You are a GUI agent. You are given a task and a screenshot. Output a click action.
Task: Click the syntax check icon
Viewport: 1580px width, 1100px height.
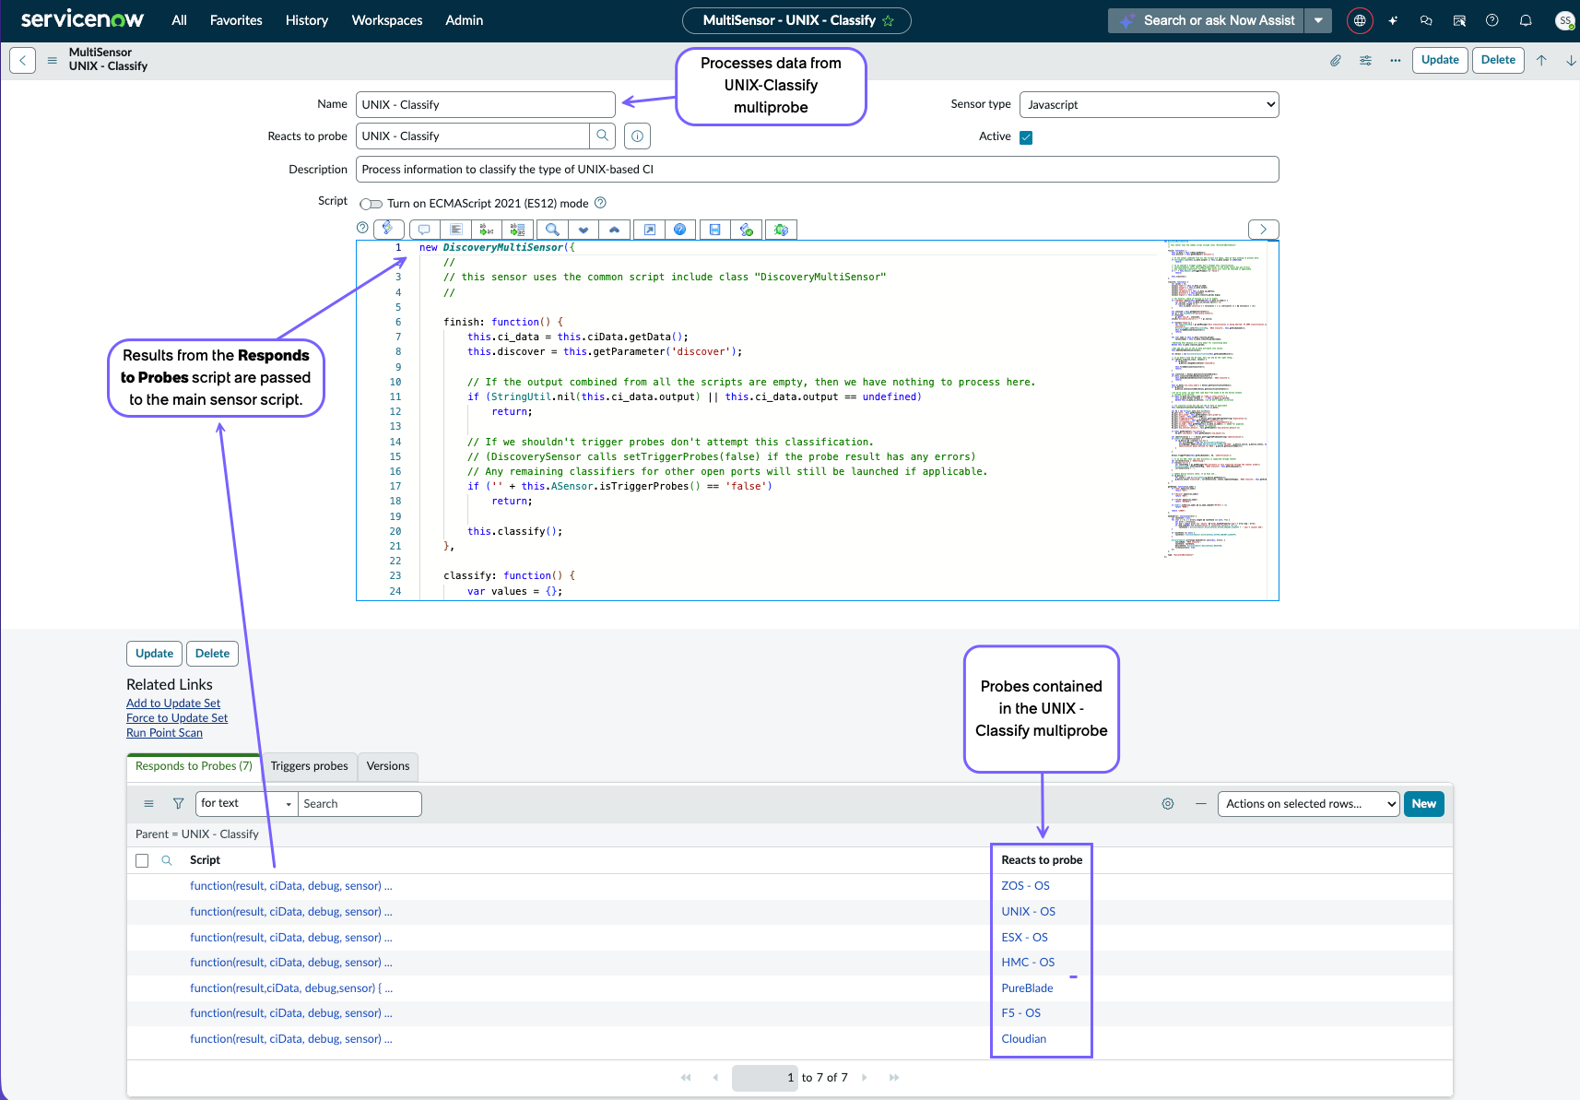coord(747,230)
